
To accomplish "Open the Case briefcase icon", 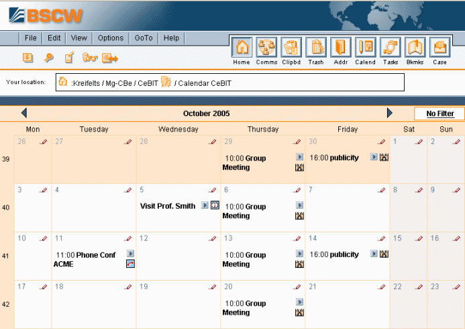I will pos(440,48).
